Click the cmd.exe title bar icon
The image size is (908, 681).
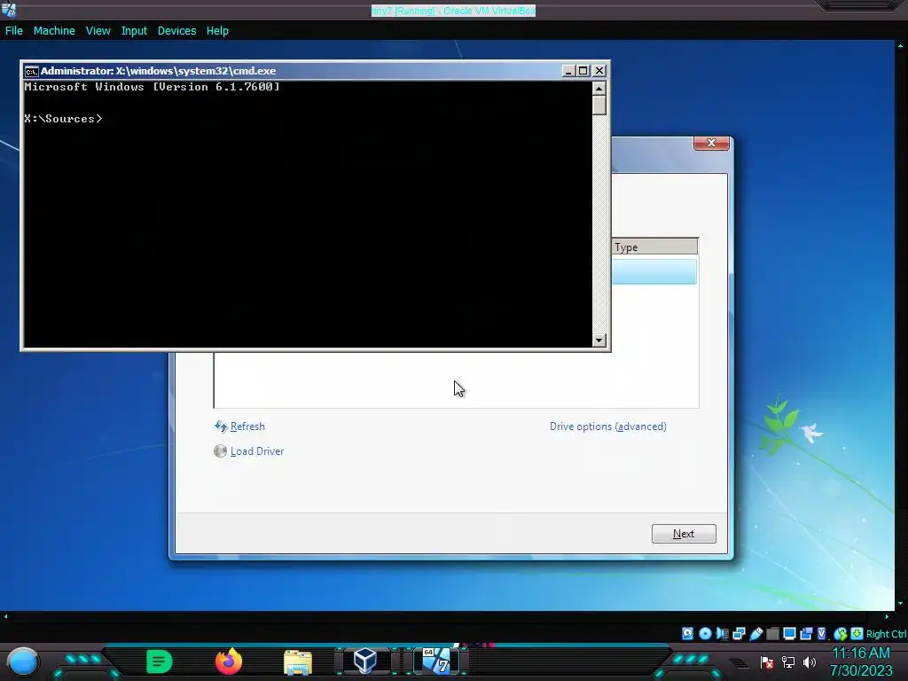click(x=31, y=71)
